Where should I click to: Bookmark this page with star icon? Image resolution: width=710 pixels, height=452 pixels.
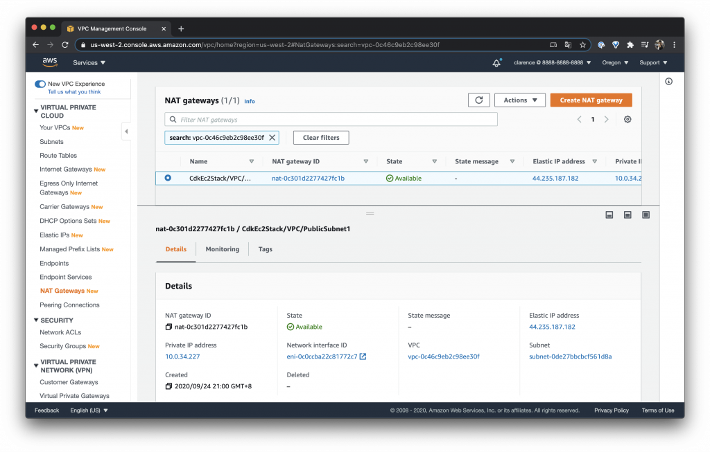coord(582,45)
